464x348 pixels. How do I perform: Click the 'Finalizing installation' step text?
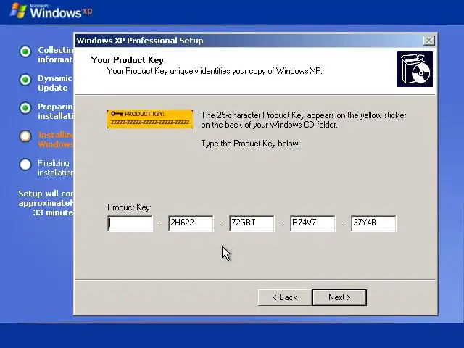click(x=56, y=167)
